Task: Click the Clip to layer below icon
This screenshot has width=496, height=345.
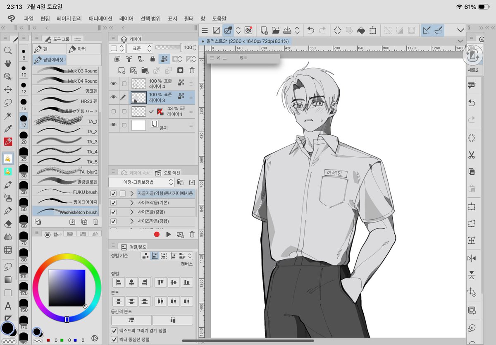Action: click(x=117, y=59)
